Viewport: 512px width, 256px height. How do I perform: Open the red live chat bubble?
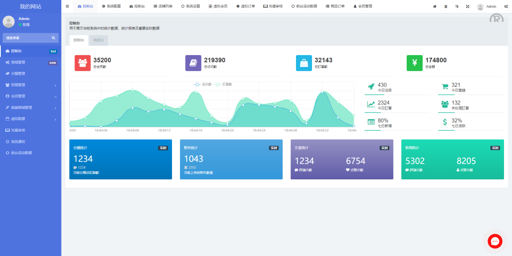495,241
